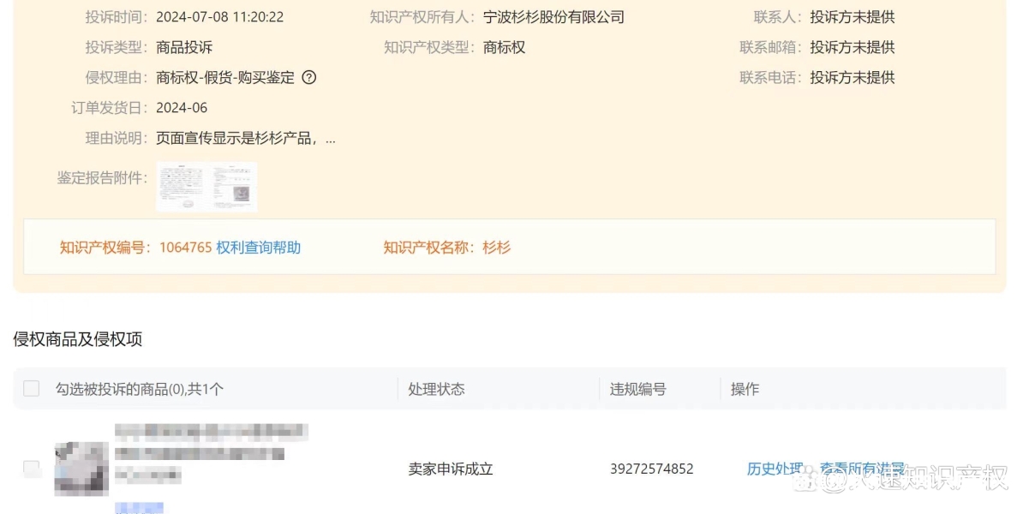Click the 侵权商品及侵权项 section heading

(78, 339)
